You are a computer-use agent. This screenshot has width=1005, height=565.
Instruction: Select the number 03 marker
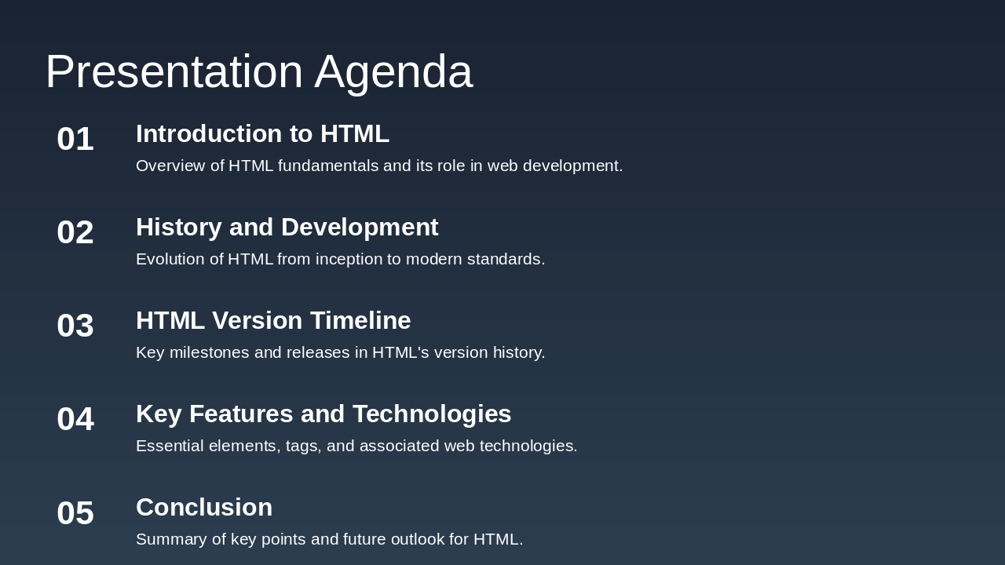[75, 326]
